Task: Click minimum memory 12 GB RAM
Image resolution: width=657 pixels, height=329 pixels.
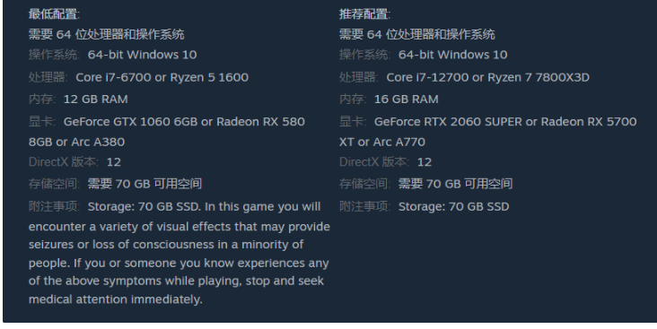Action: pos(95,100)
